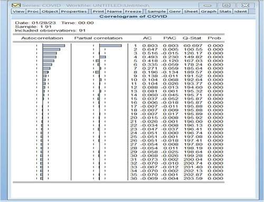Click the Genr button

point(175,12)
